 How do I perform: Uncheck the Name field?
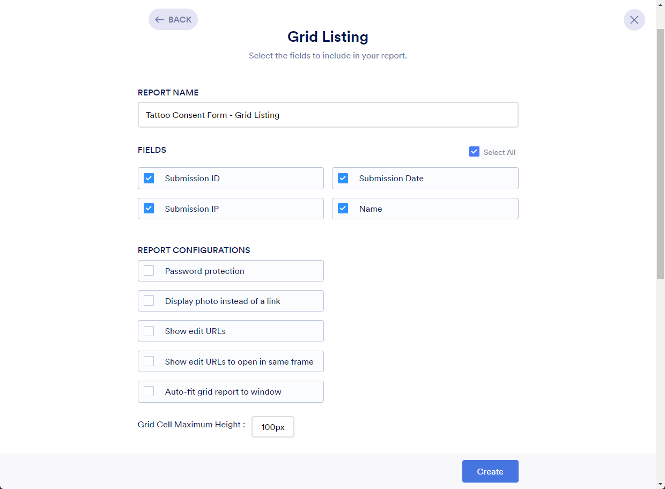click(x=343, y=209)
